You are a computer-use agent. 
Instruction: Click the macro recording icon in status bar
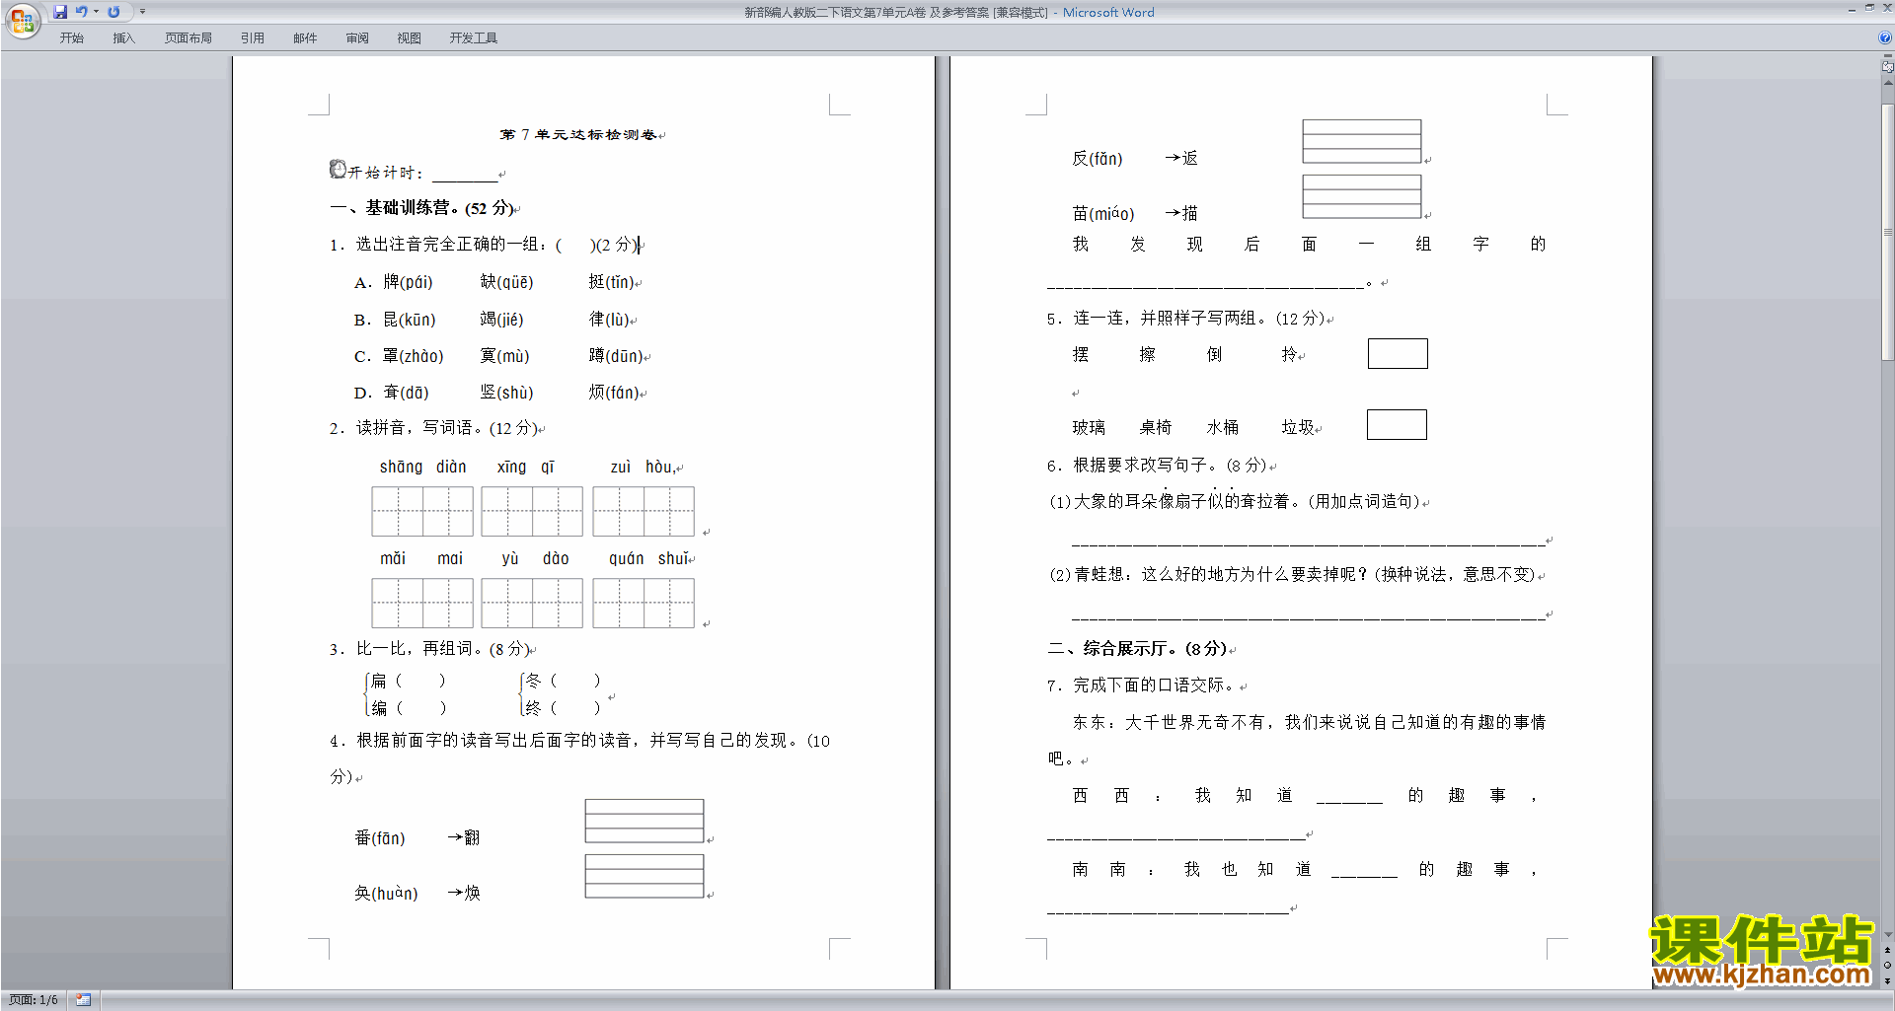tap(84, 1000)
